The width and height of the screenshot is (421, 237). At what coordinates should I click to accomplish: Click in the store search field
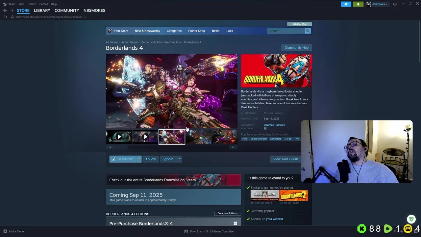pos(286,31)
